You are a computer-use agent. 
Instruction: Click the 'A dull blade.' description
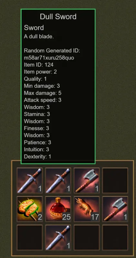pyautogui.click(x=39, y=36)
